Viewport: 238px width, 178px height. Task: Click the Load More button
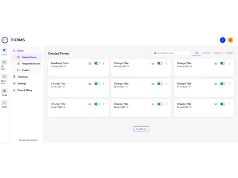[x=141, y=129]
